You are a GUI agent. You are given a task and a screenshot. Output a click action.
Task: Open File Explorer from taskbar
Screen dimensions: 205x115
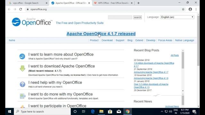point(101,111)
